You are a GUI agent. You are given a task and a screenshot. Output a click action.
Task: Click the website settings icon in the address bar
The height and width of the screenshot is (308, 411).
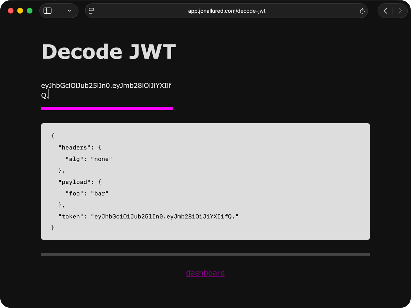(x=91, y=11)
